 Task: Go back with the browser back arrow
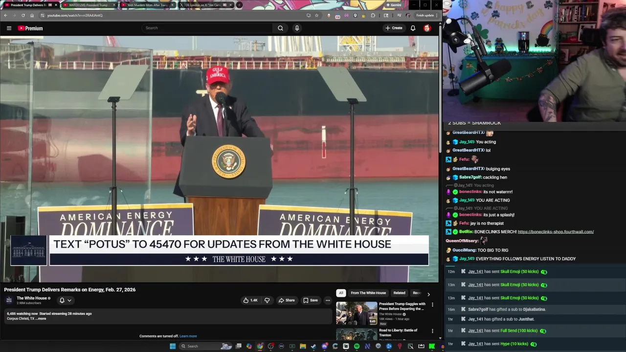coord(5,15)
